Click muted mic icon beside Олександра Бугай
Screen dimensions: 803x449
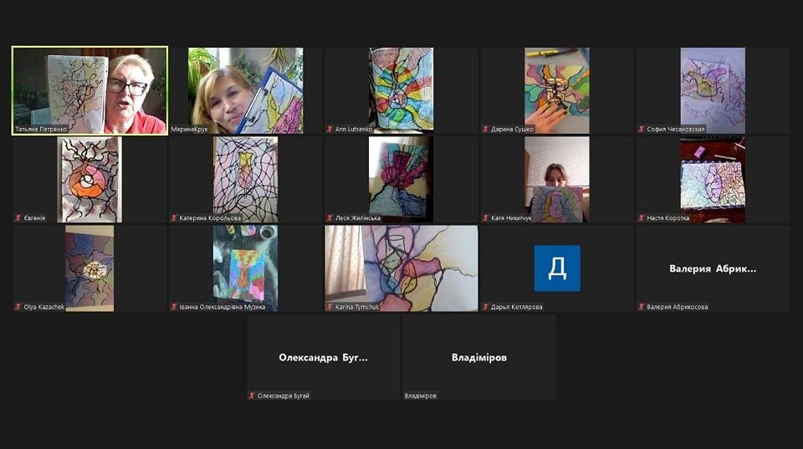click(252, 395)
